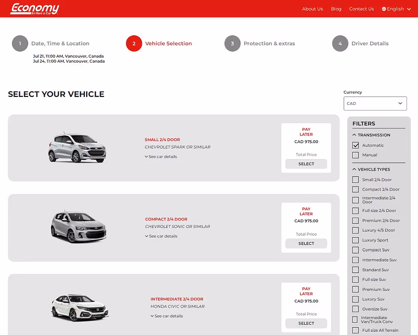Click step 1 circle icon
Screen dimensions: 418x335
(x=20, y=43)
